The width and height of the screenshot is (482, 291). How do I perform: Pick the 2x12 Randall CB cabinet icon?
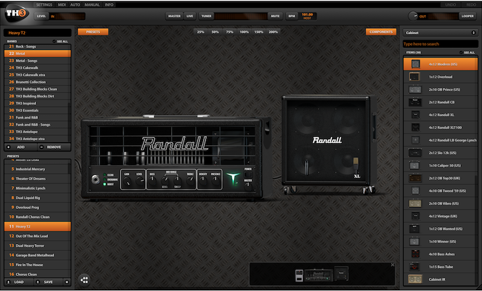415,102
